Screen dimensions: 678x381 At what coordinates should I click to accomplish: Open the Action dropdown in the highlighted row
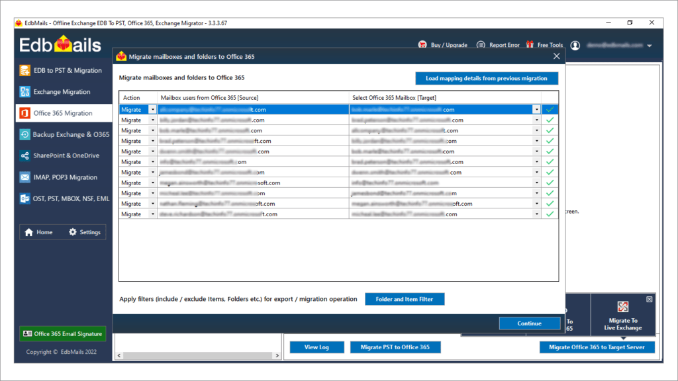153,110
